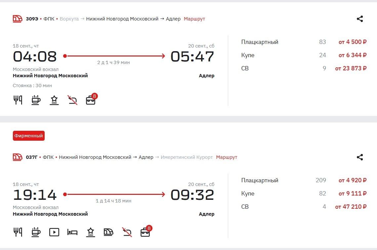Screen dimensions: 377x250
Task: Open Маршрут link for train 309Э
Action: click(x=194, y=19)
